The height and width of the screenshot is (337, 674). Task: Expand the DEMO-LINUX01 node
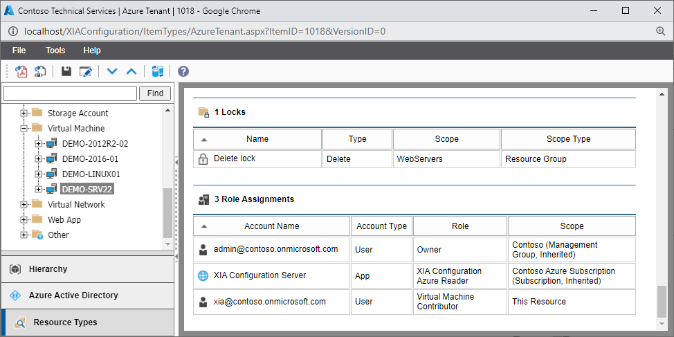tap(39, 174)
